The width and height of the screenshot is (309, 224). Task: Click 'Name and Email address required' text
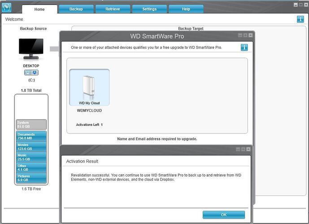point(157,139)
